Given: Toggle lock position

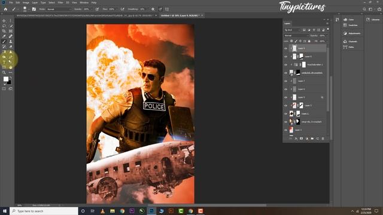Looking at the screenshot, I should point(300,41).
